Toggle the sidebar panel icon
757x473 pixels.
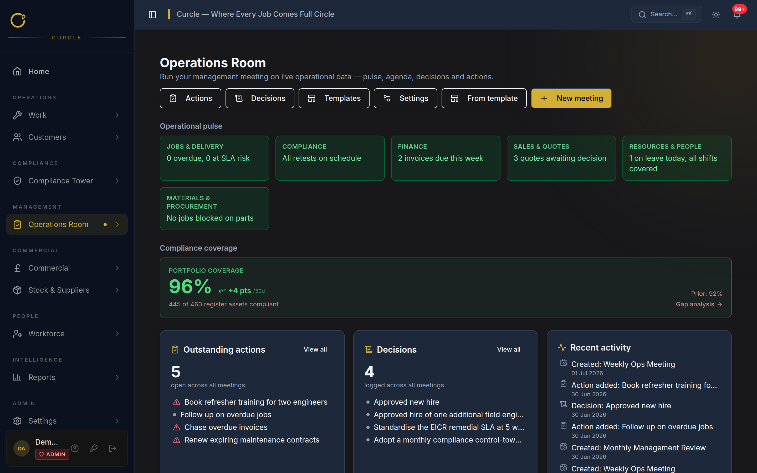pyautogui.click(x=152, y=14)
